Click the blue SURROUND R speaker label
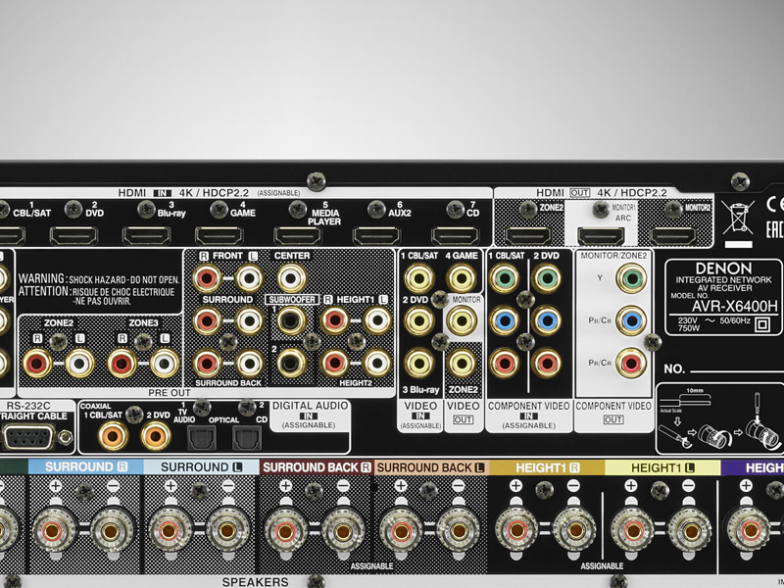This screenshot has height=588, width=784. [x=86, y=467]
